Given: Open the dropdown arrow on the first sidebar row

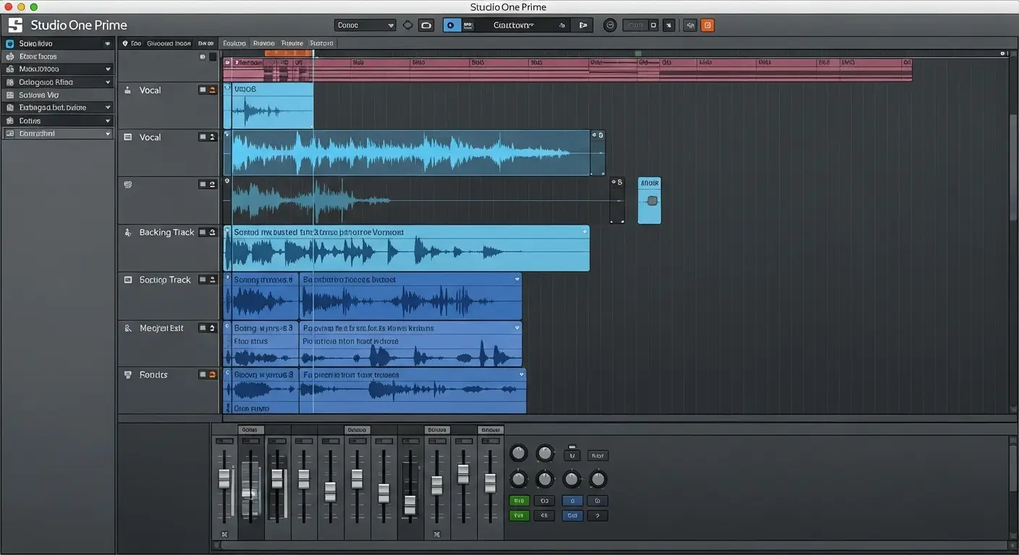Looking at the screenshot, I should click(108, 43).
